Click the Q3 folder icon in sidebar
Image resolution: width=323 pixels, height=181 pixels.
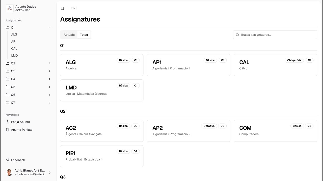[x=8, y=71]
